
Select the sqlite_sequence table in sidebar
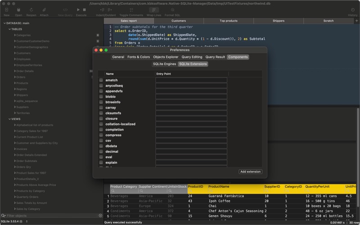click(27, 101)
